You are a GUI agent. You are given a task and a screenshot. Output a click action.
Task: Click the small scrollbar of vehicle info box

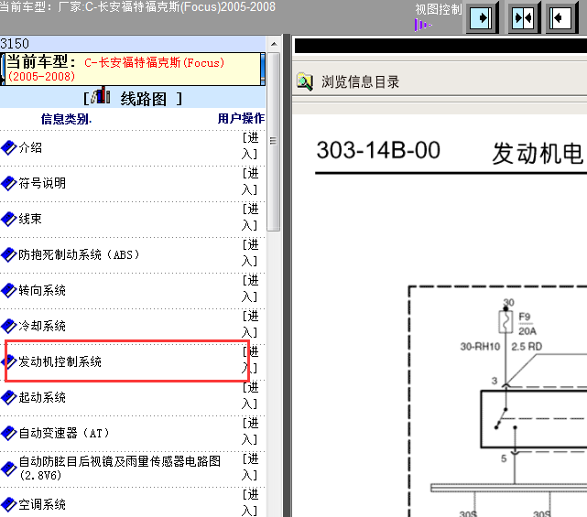tap(263, 70)
